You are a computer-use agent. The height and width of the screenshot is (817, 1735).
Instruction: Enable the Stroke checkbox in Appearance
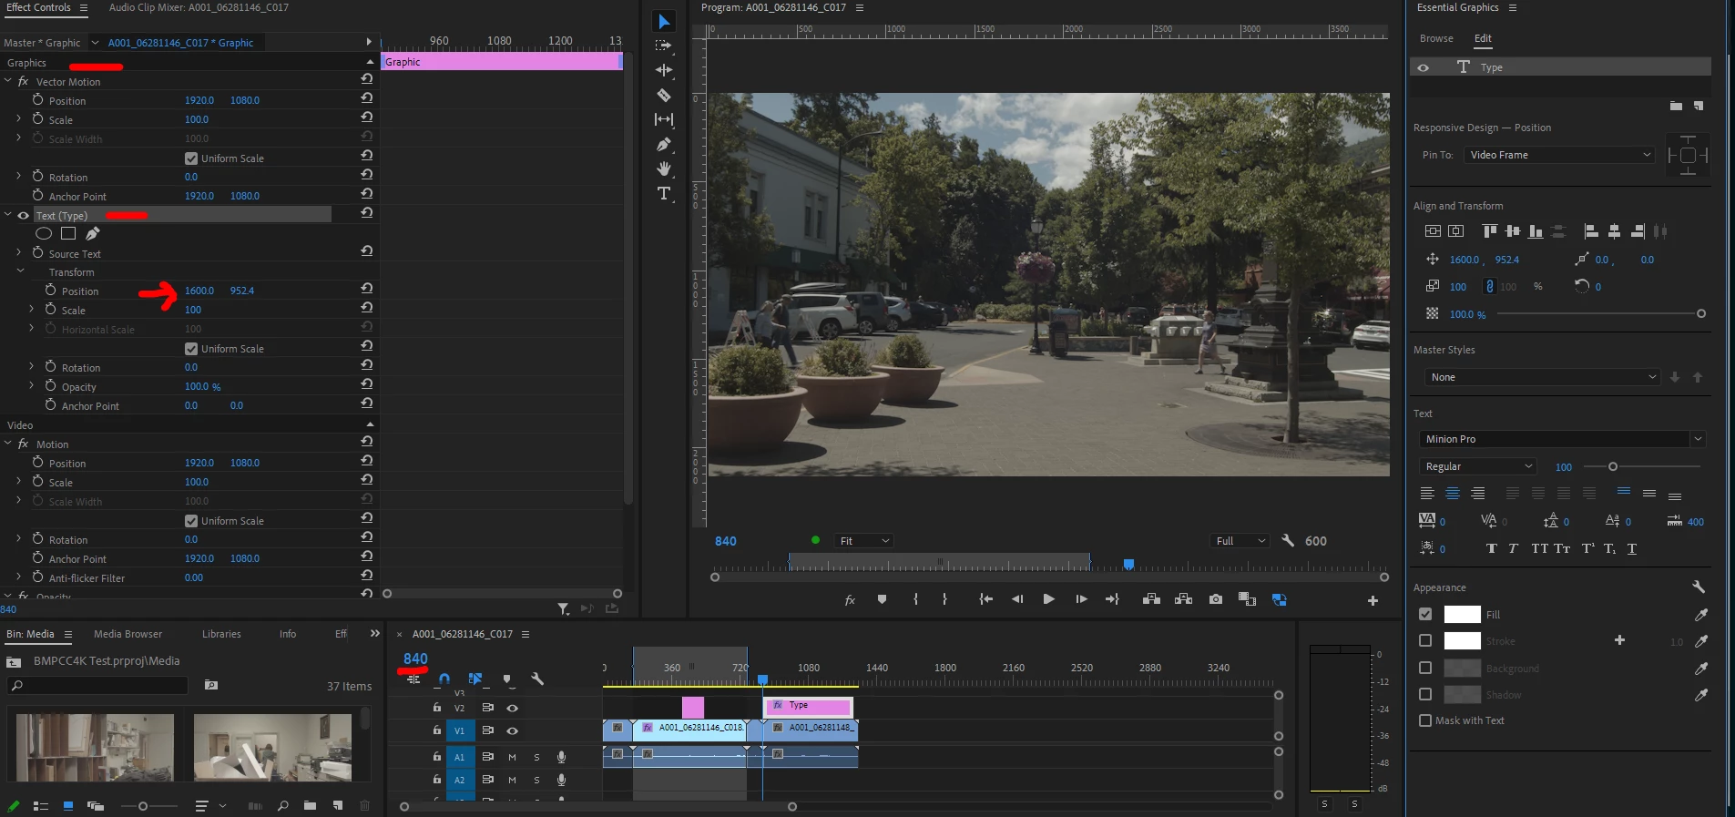(x=1425, y=641)
